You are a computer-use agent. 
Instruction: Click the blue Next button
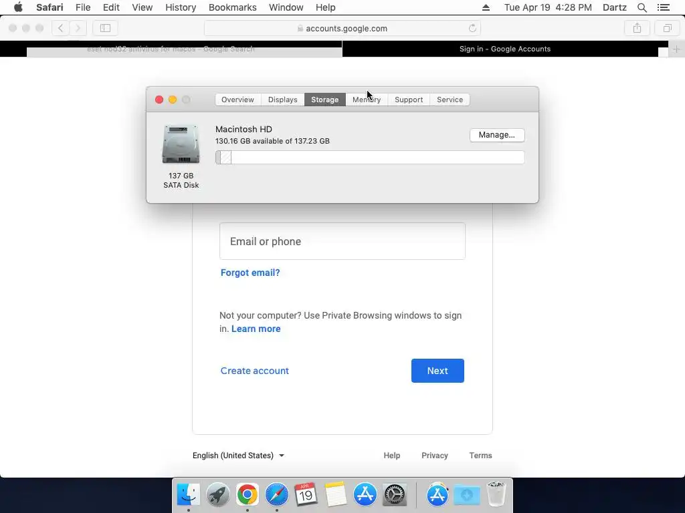click(x=437, y=371)
